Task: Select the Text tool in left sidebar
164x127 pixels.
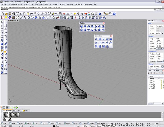Action: coord(2,66)
